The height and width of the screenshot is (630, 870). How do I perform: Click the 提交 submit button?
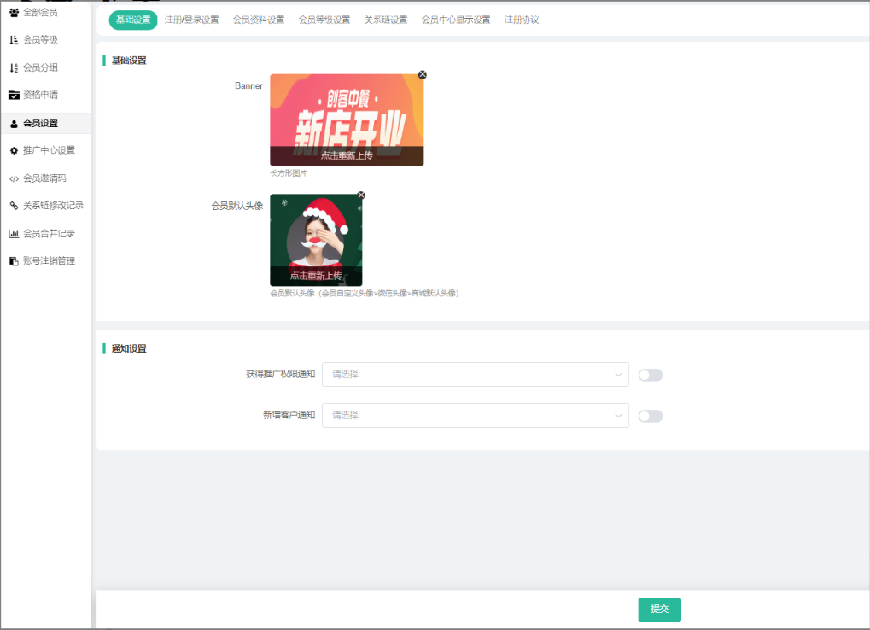(659, 610)
